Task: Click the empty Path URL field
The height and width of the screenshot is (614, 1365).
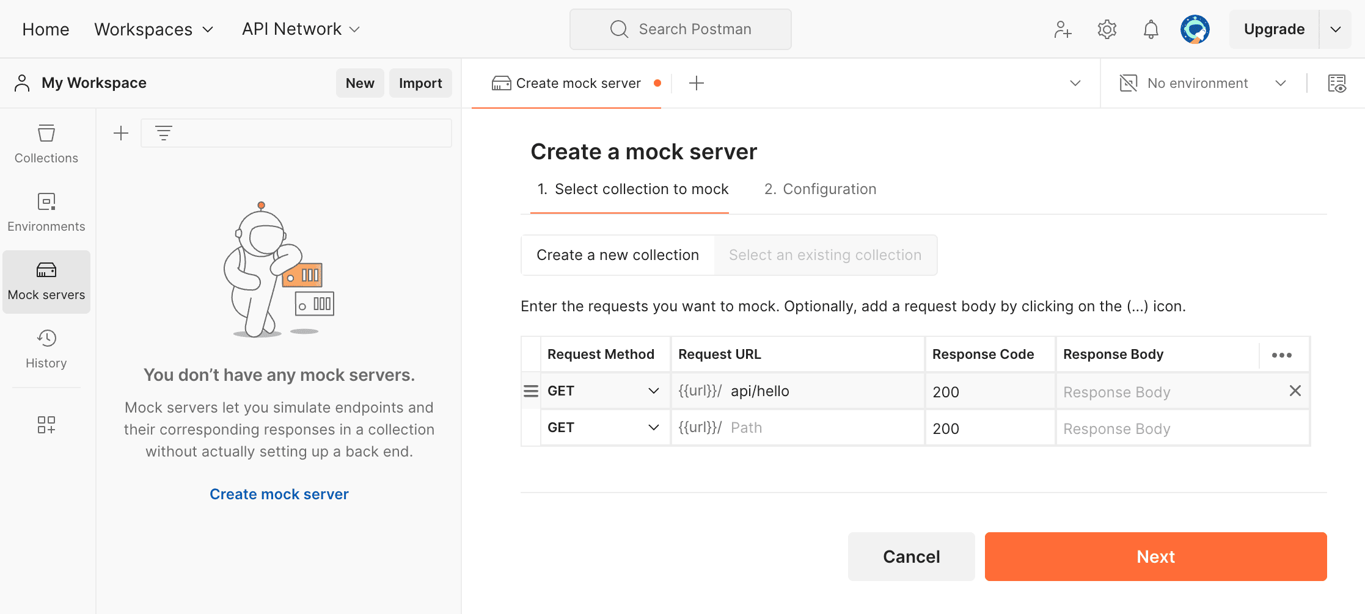Action: pyautogui.click(x=797, y=428)
